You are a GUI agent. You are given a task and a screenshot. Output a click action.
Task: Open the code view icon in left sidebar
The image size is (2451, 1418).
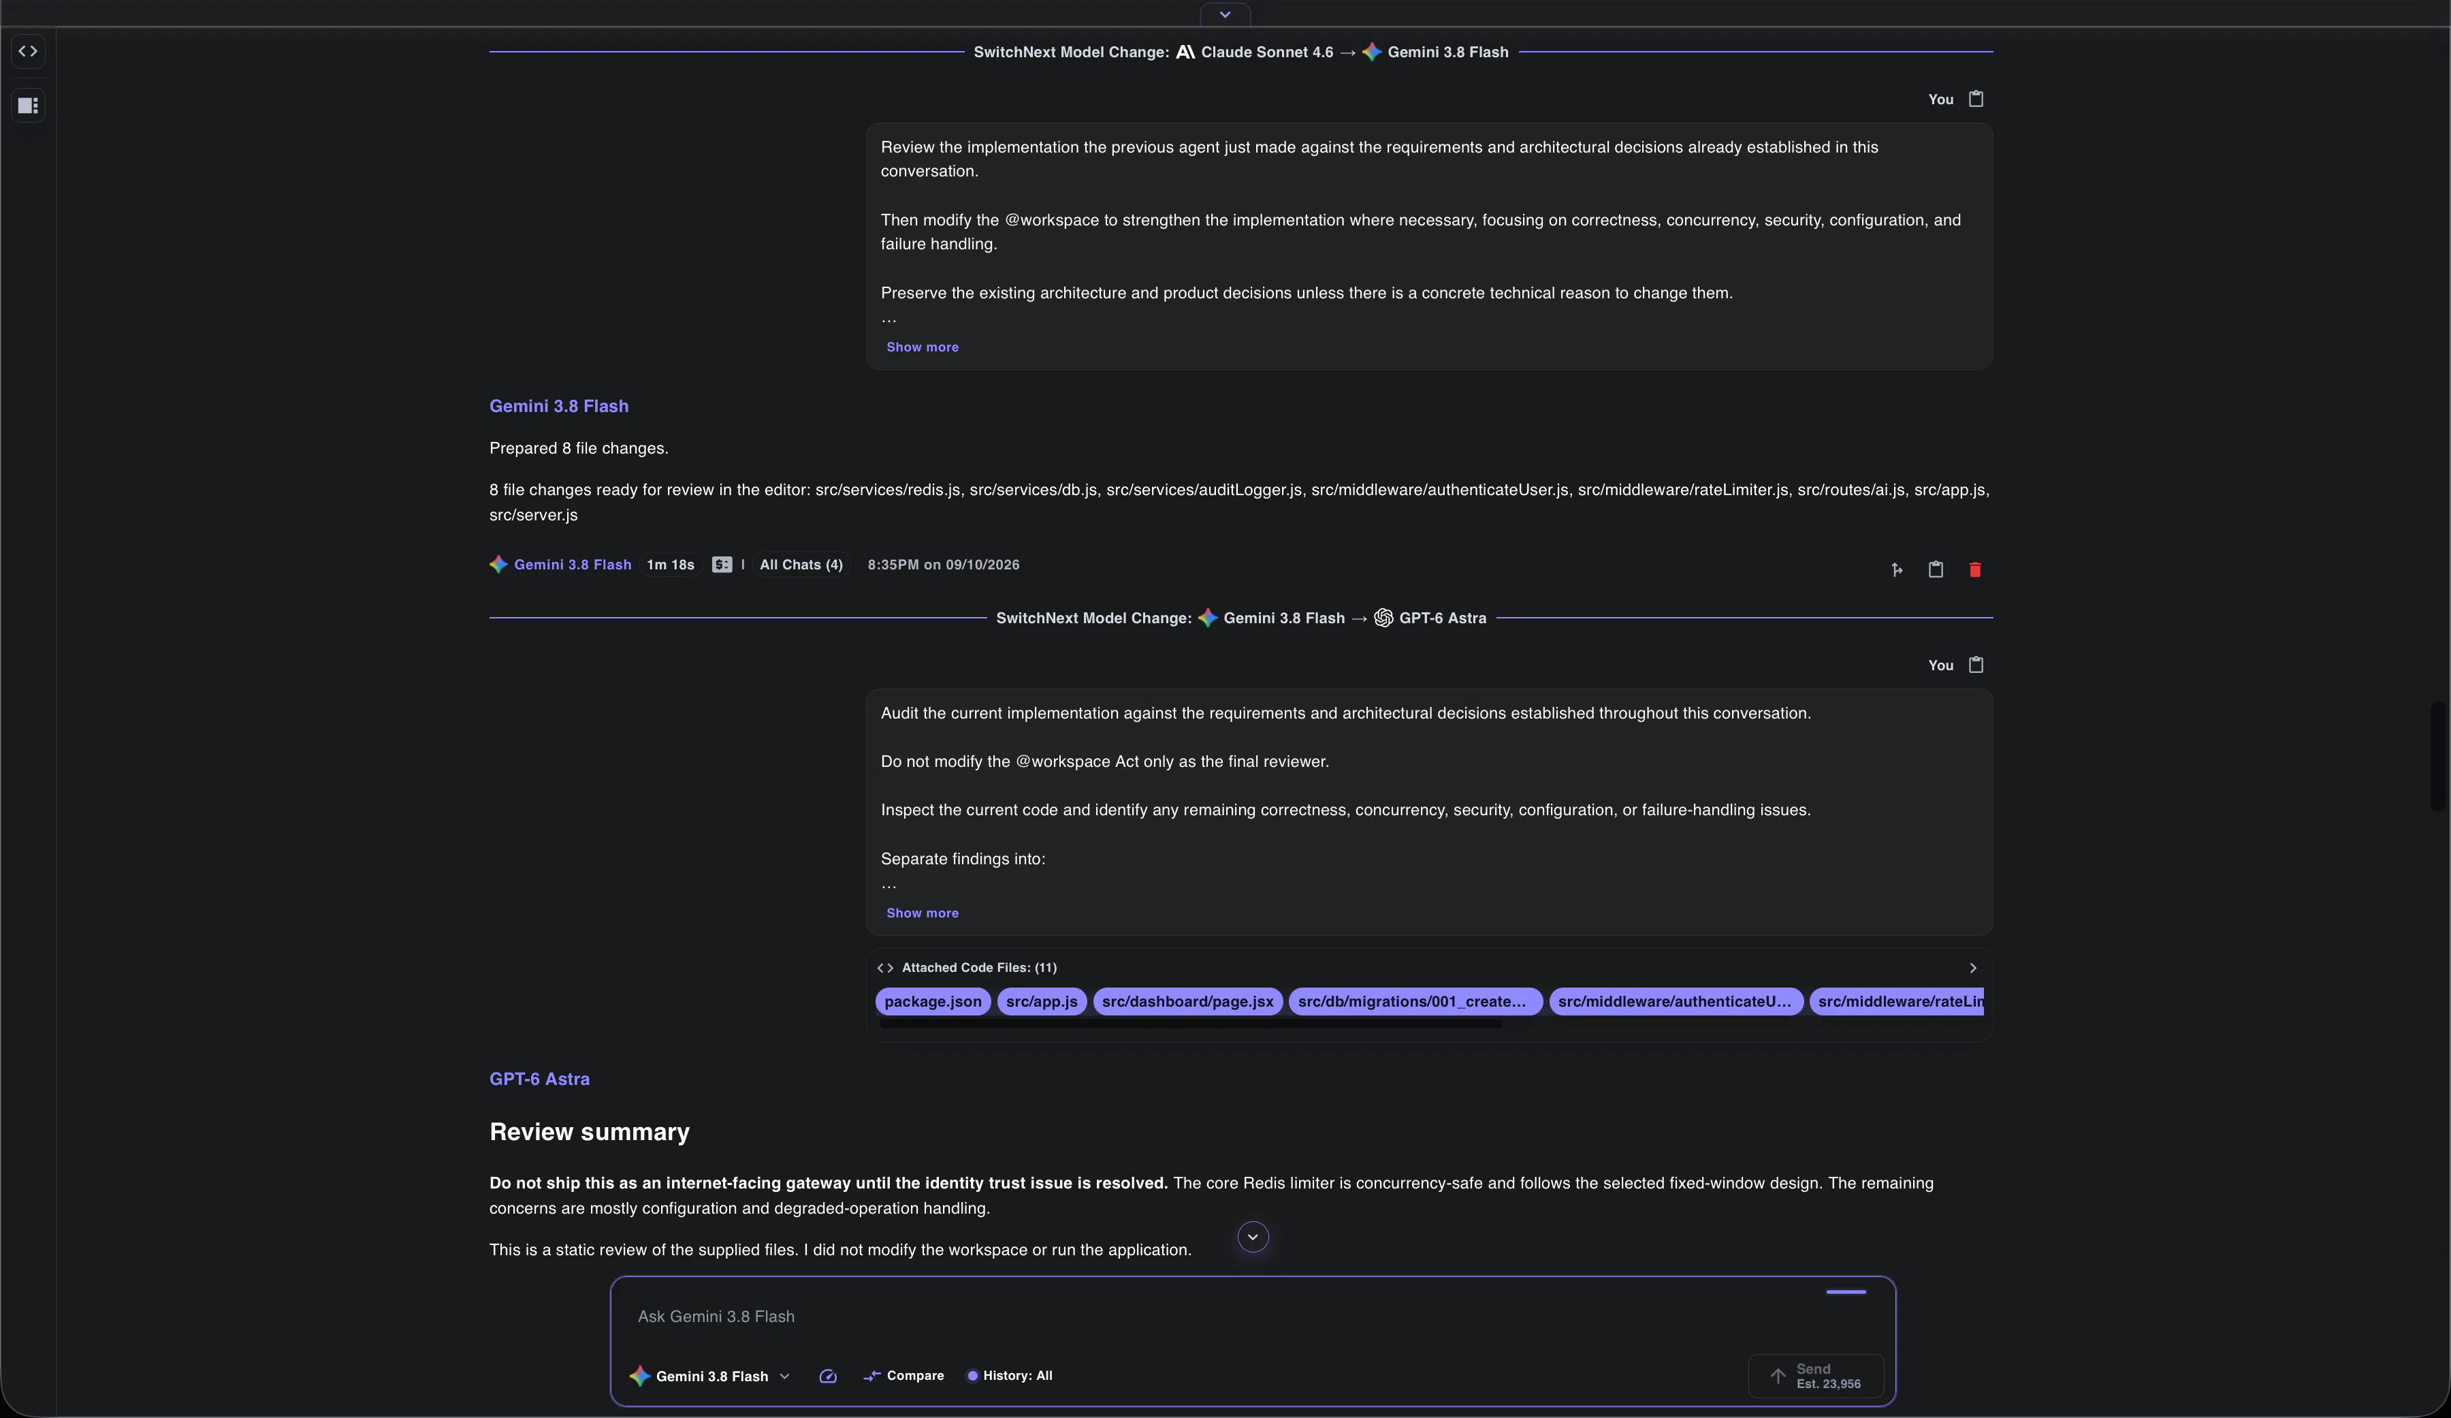[28, 52]
